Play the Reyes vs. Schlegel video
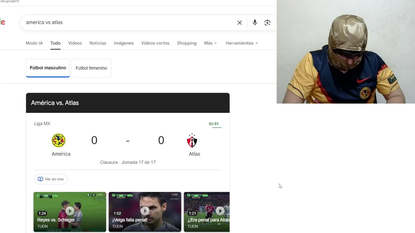The image size is (415, 233). (x=70, y=212)
